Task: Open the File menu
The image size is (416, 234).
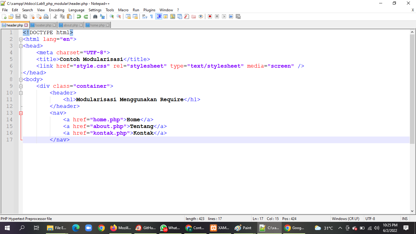Action: (x=5, y=10)
